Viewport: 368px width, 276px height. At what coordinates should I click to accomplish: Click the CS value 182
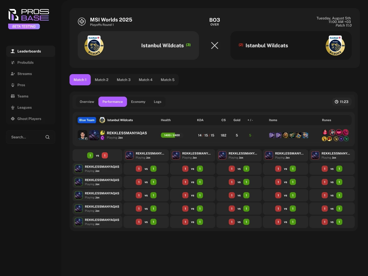pos(223,135)
